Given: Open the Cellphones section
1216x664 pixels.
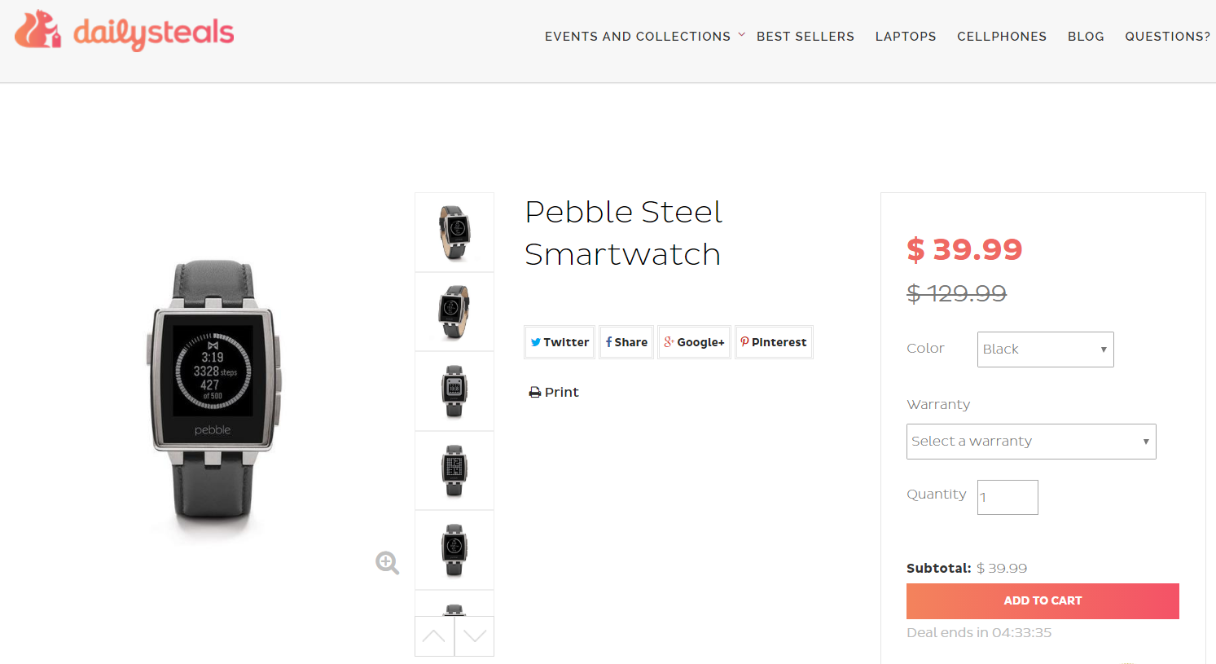Looking at the screenshot, I should coord(1001,37).
